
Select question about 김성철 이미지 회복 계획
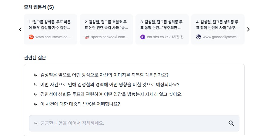(x=104, y=75)
